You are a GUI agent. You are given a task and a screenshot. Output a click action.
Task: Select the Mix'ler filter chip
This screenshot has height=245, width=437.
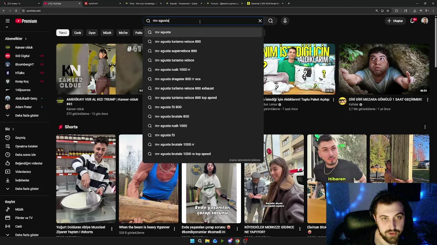pyautogui.click(x=123, y=33)
